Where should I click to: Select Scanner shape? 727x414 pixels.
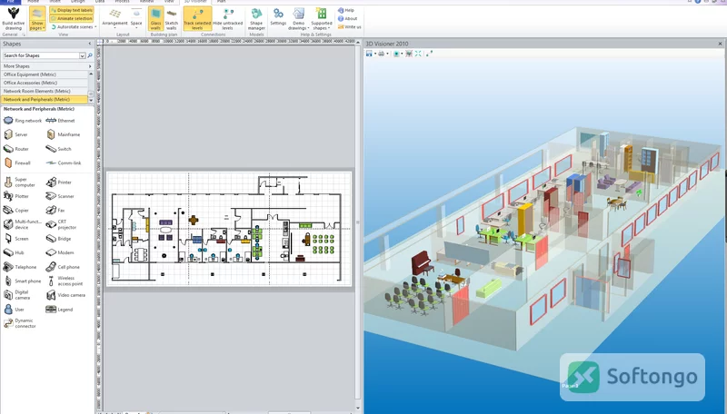60,196
